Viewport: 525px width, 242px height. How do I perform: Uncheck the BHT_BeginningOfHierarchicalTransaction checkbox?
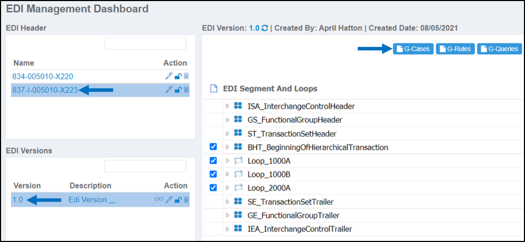tap(213, 147)
